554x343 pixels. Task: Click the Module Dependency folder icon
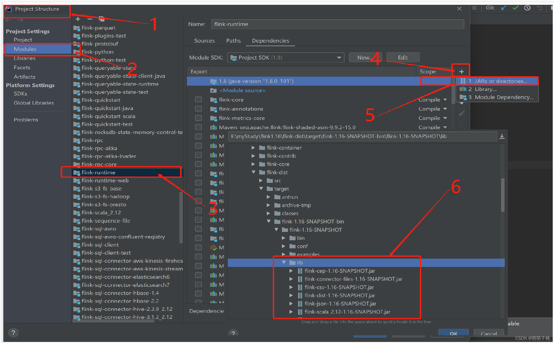(463, 97)
